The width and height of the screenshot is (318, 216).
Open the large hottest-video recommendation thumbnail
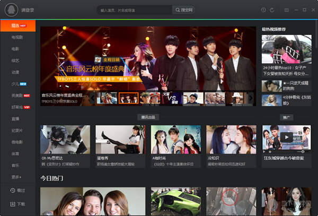coord(287,49)
